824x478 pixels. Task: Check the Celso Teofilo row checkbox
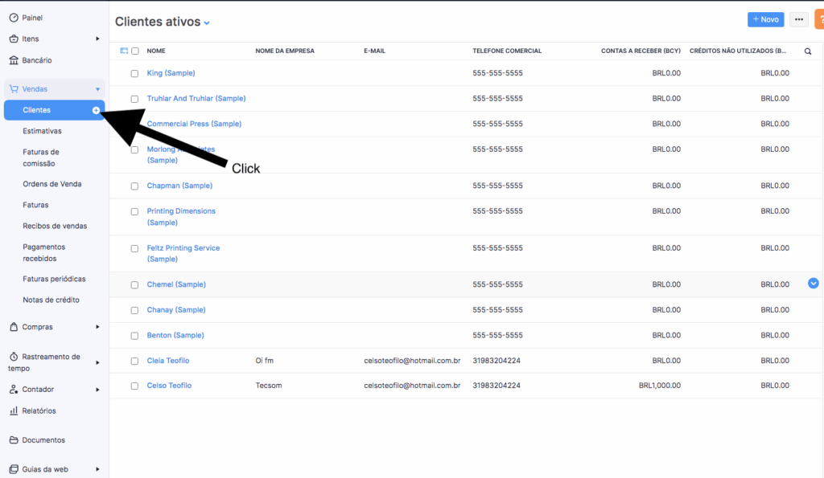(134, 386)
